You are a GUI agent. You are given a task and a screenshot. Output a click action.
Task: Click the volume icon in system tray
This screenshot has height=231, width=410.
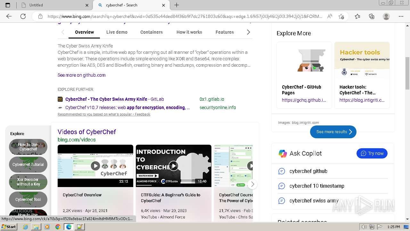pos(364,227)
